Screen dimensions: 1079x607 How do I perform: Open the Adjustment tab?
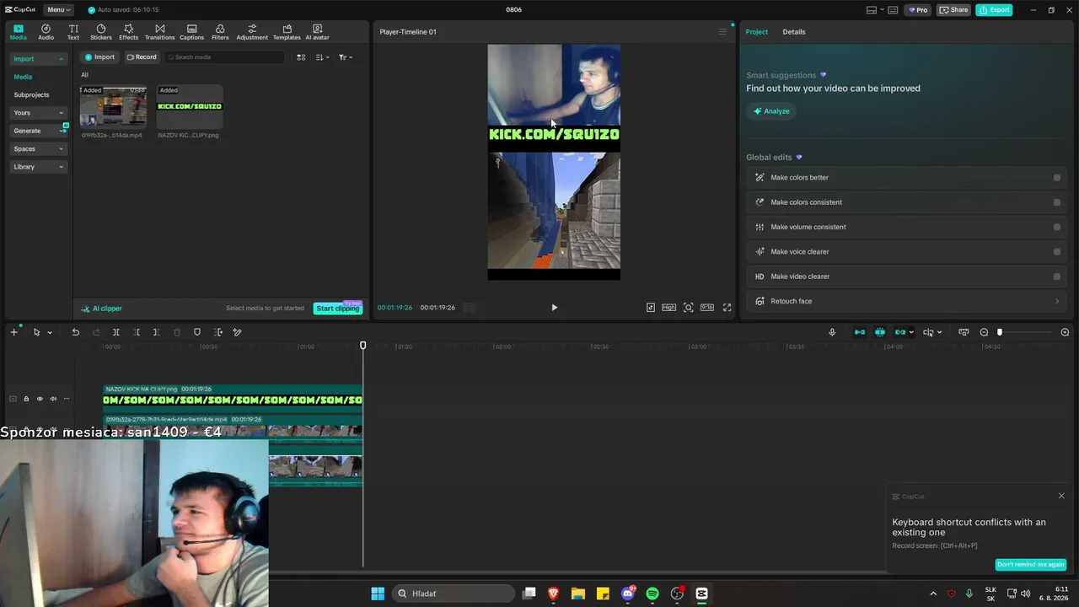point(252,32)
